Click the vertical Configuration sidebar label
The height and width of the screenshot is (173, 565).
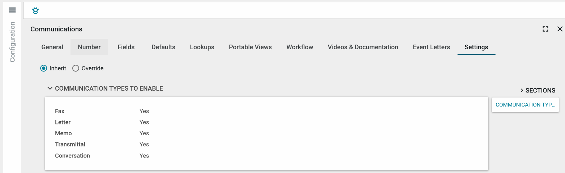pyautogui.click(x=13, y=42)
